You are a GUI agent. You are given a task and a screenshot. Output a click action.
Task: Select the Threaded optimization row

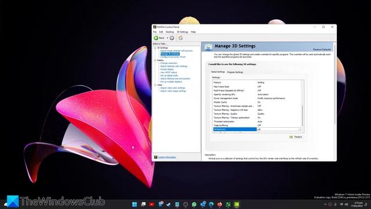[257, 121]
